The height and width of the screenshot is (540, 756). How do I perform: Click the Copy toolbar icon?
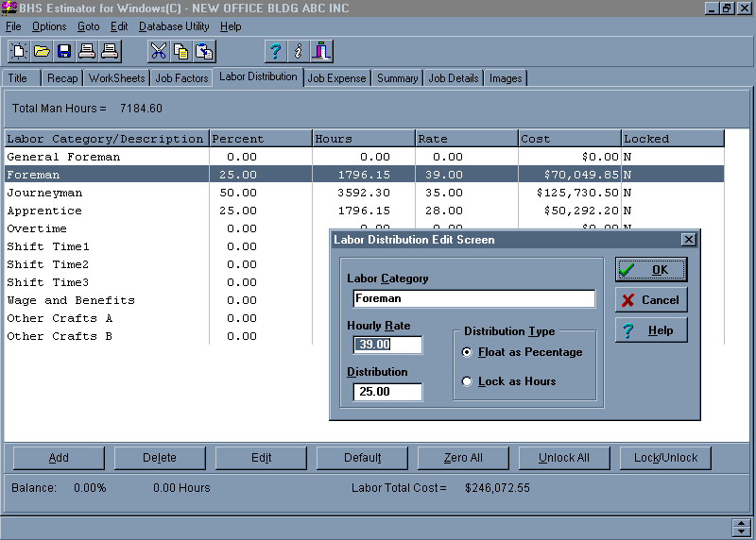tap(181, 51)
